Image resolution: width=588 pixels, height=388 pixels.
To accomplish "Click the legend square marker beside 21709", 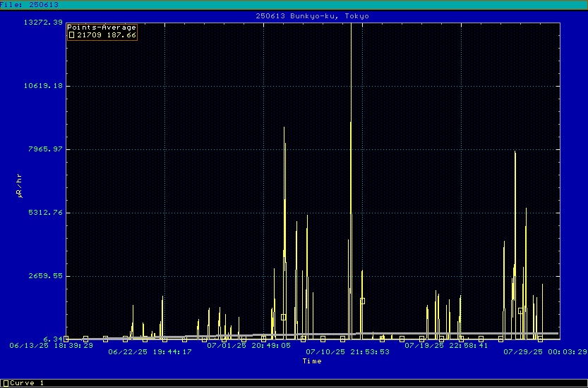I will tap(71, 35).
